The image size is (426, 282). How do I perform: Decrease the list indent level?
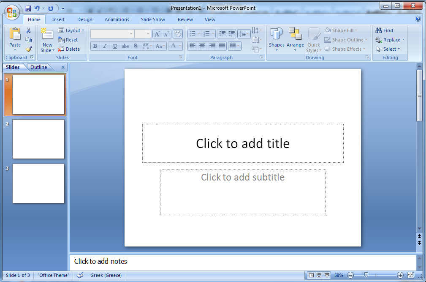(x=222, y=34)
